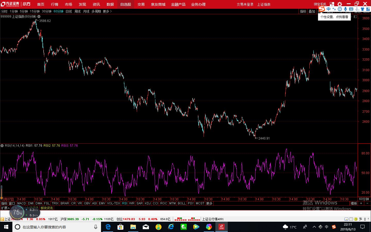Open Sogou soft keyboard icon
The image size is (371, 232).
tap(351, 9)
